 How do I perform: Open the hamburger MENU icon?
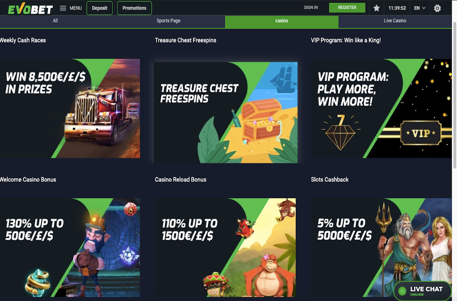pyautogui.click(x=63, y=8)
